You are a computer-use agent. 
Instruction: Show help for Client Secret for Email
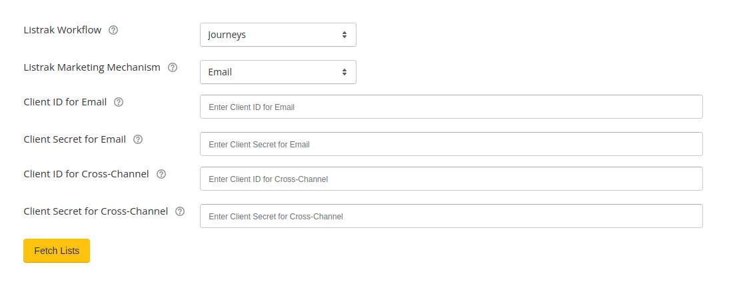pos(138,139)
